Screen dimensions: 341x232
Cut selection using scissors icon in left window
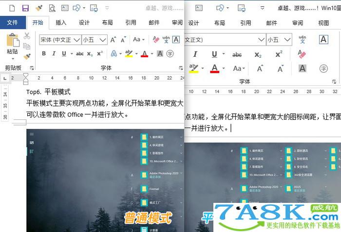tap(27, 36)
